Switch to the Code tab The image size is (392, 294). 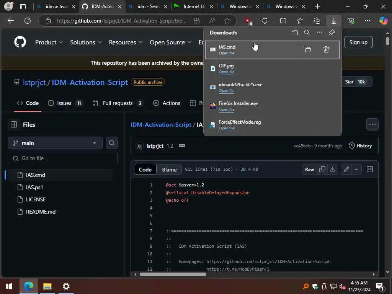point(28,103)
